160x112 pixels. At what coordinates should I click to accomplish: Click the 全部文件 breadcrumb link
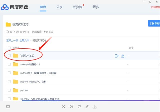click(x=24, y=40)
